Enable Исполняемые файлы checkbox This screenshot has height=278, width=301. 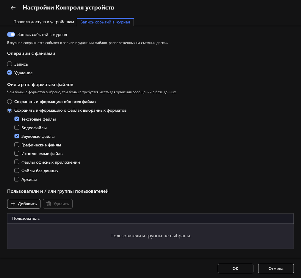(17, 154)
